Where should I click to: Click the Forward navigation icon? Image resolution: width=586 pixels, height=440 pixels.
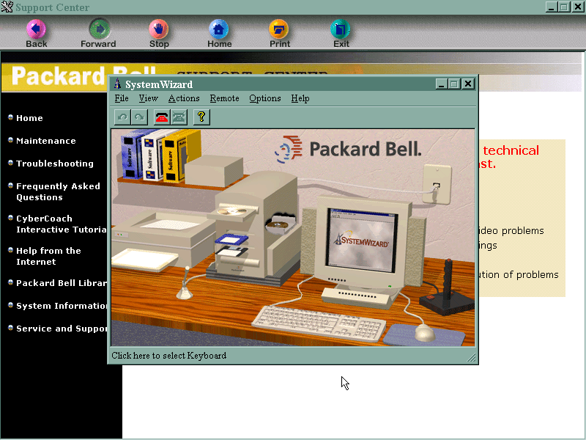98,29
